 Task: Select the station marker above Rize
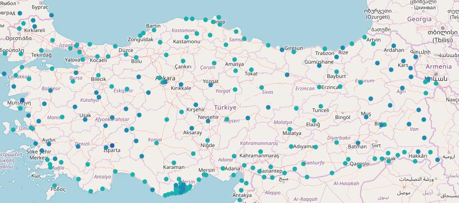coord(343,48)
